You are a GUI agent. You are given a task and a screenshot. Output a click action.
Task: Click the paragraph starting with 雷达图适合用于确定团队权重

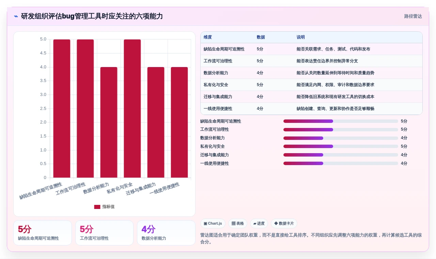click(311, 239)
